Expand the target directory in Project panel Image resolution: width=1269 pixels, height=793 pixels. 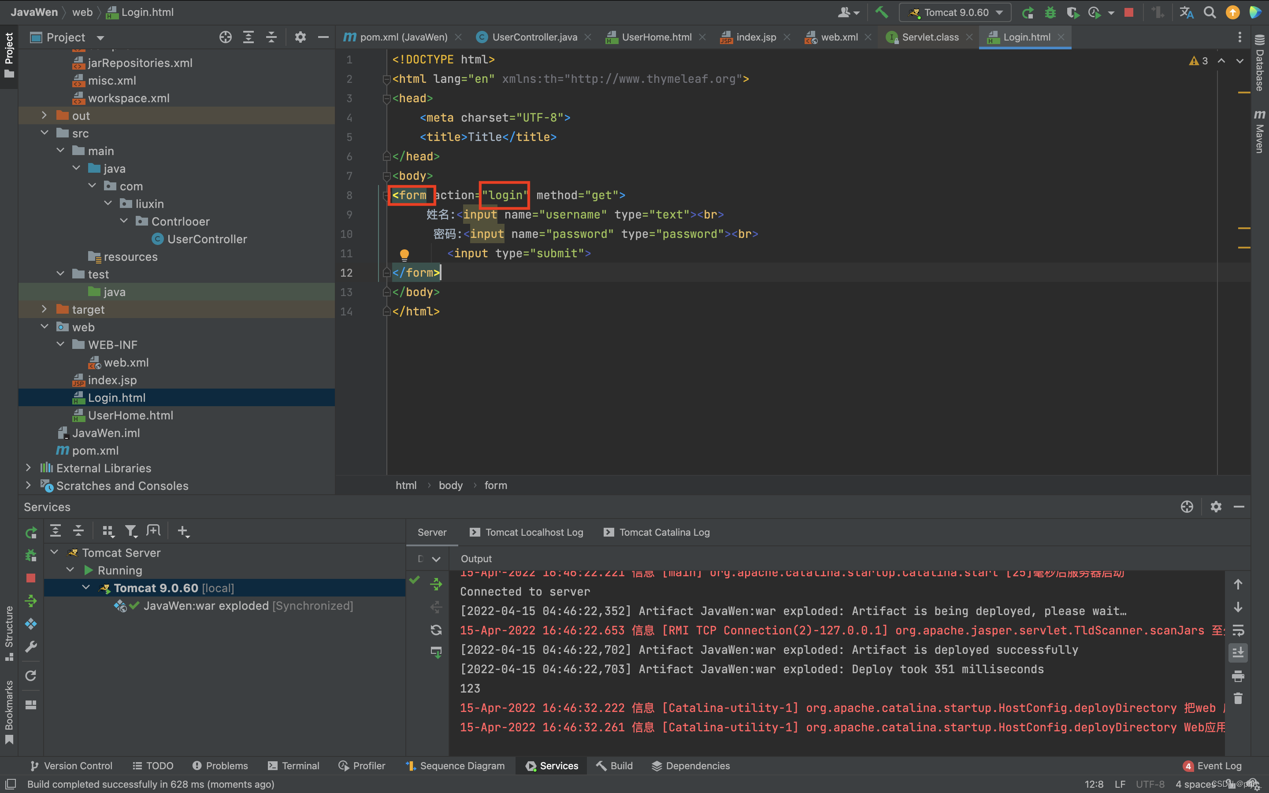coord(43,309)
